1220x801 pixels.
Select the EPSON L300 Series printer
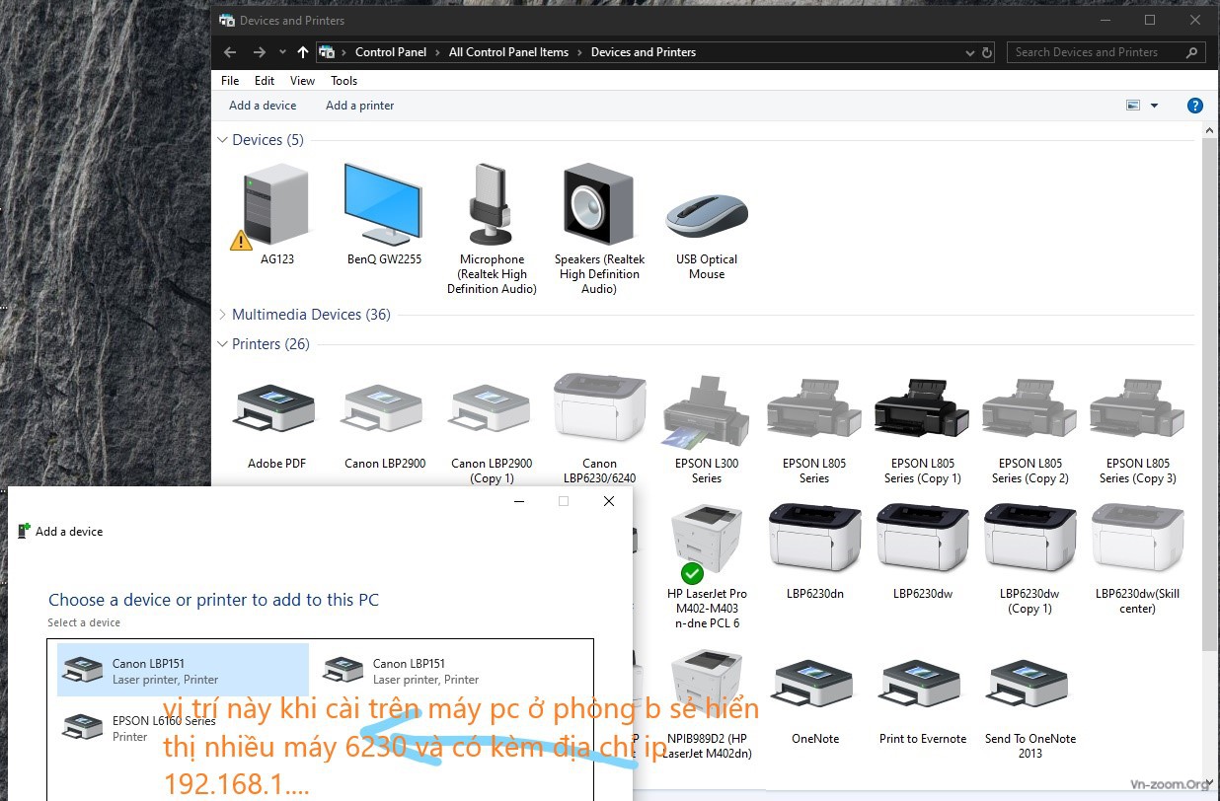click(707, 412)
